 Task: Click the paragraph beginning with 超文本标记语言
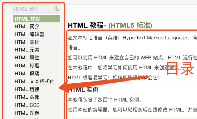[x=132, y=38]
